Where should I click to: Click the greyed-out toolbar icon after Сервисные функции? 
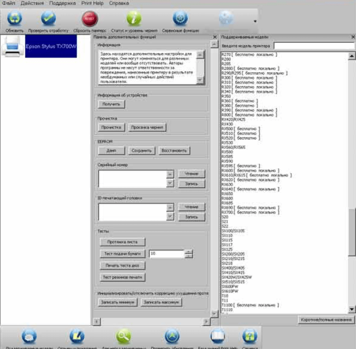pyautogui.click(x=226, y=19)
